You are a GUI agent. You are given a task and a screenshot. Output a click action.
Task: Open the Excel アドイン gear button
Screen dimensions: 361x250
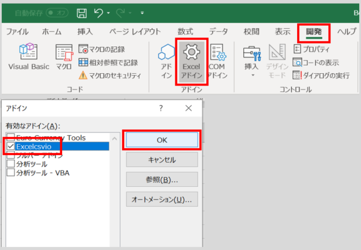(192, 62)
